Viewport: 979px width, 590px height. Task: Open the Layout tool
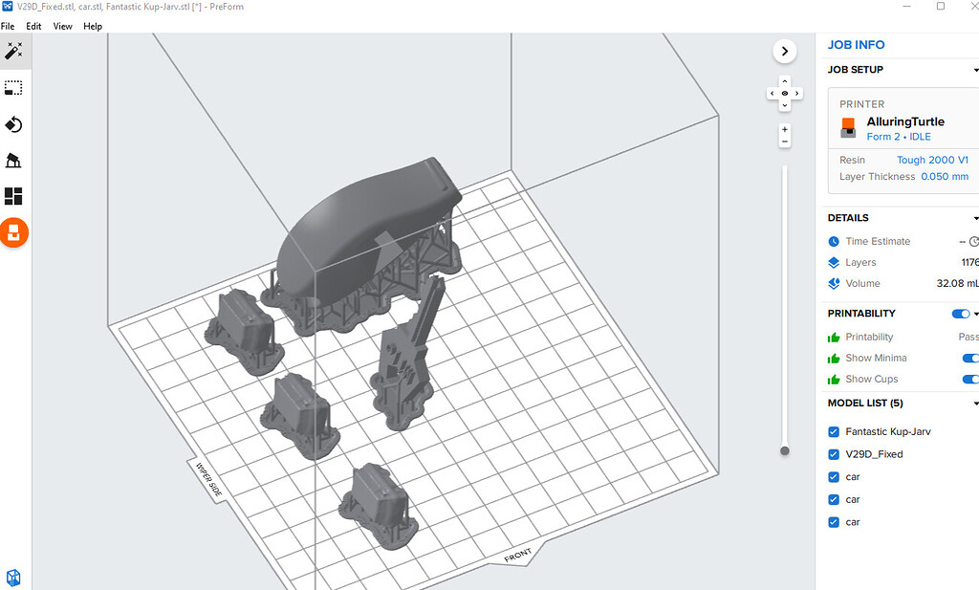(x=14, y=196)
